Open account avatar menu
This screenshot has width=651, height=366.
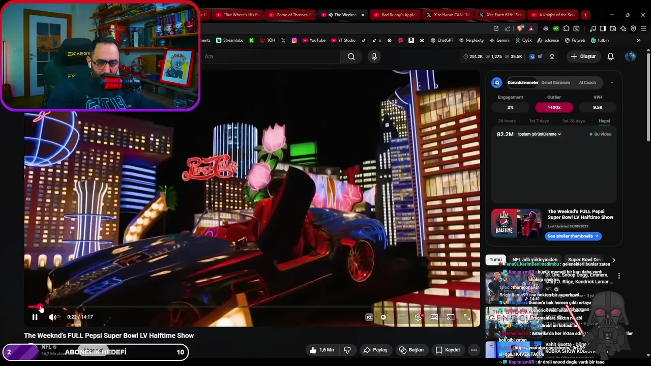tap(630, 56)
